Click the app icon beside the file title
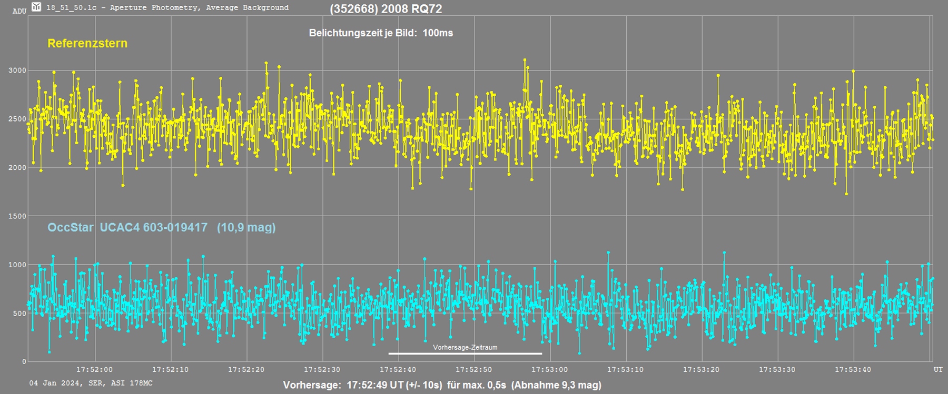This screenshot has height=394, width=948. 36,7
